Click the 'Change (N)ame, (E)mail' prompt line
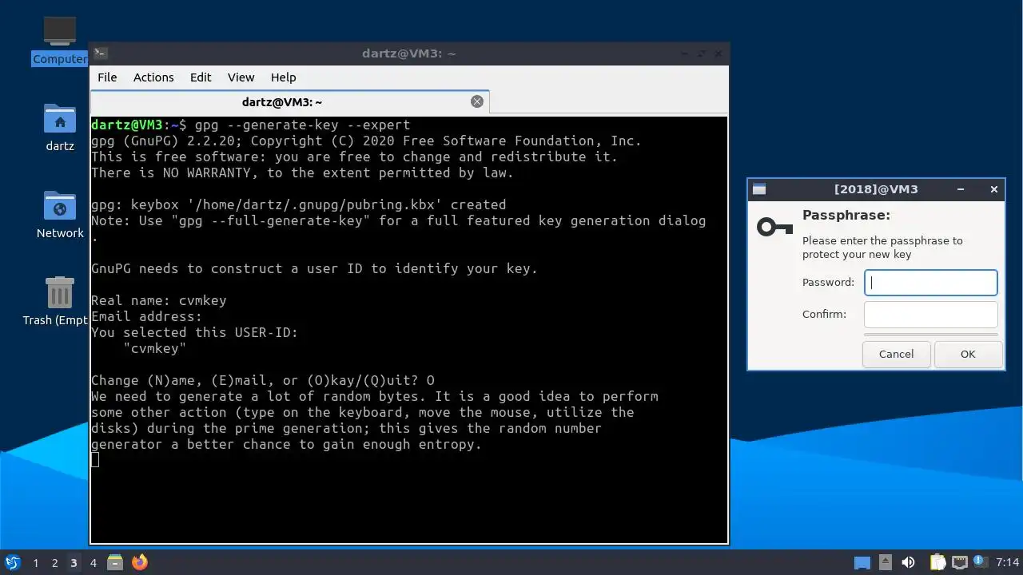The width and height of the screenshot is (1023, 575). click(263, 380)
